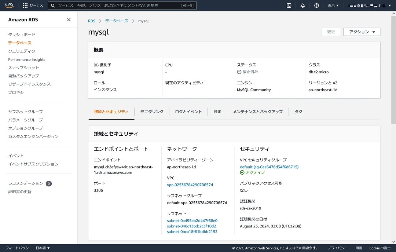
Task: Open プライバシー footer link
Action: (x=337, y=248)
